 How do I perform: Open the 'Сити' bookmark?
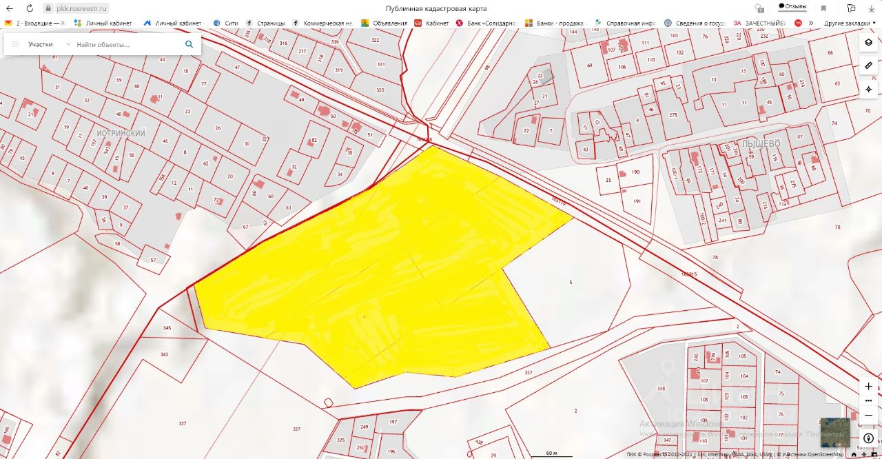point(226,23)
